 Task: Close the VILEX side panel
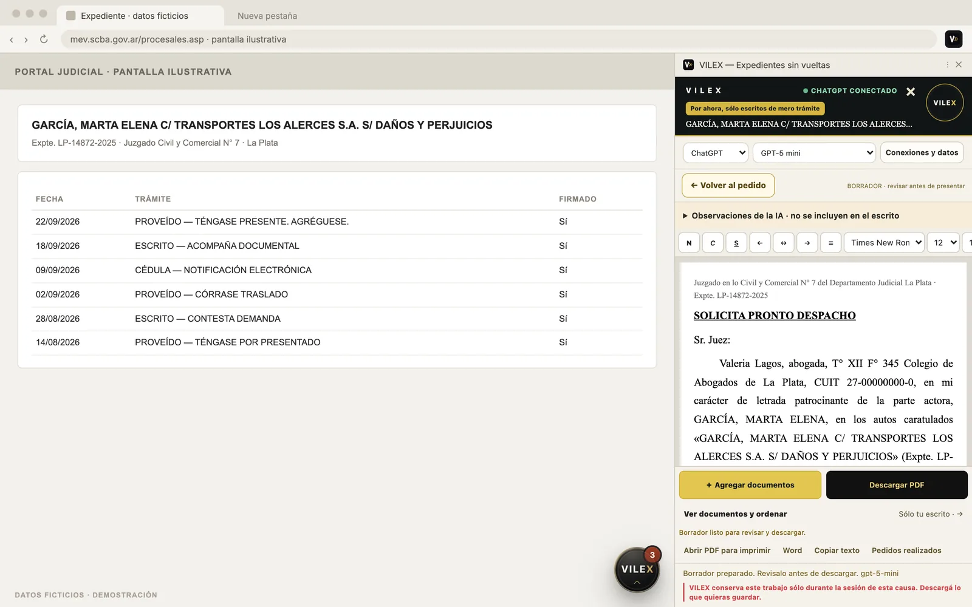(959, 64)
